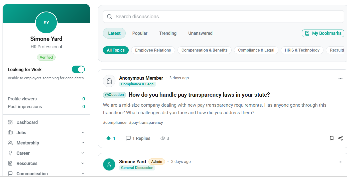This screenshot has height=177, width=347.
Task: Share the pay transparency discussion
Action: (x=340, y=138)
